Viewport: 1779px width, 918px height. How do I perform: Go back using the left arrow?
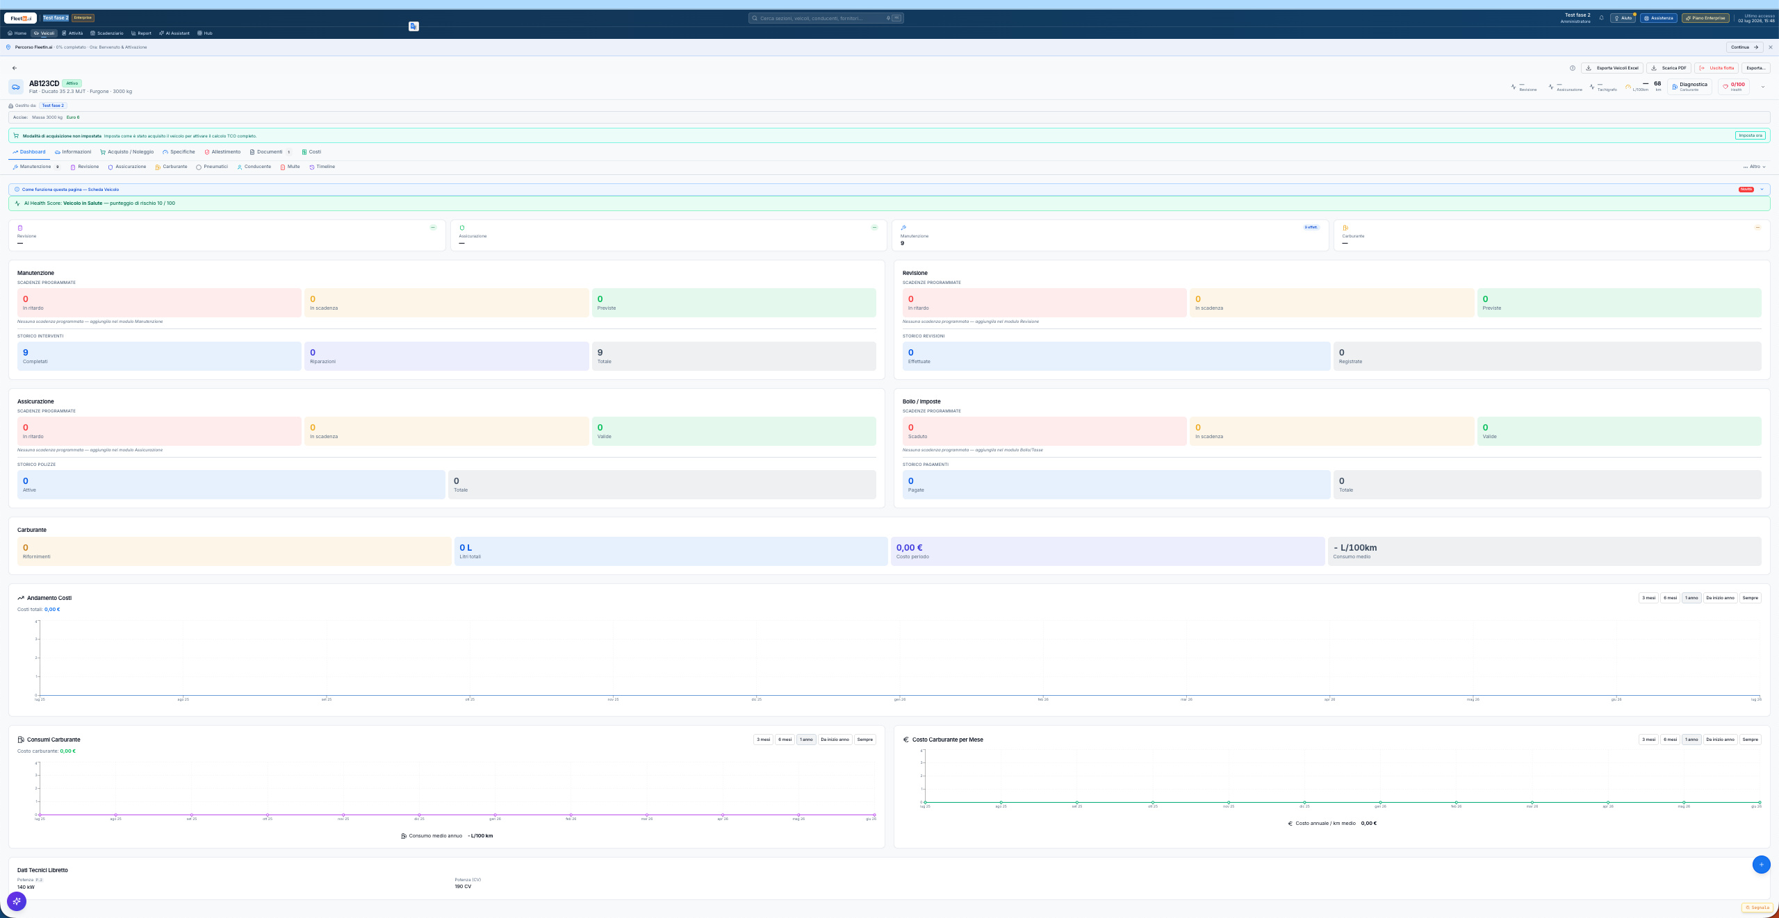coord(15,68)
